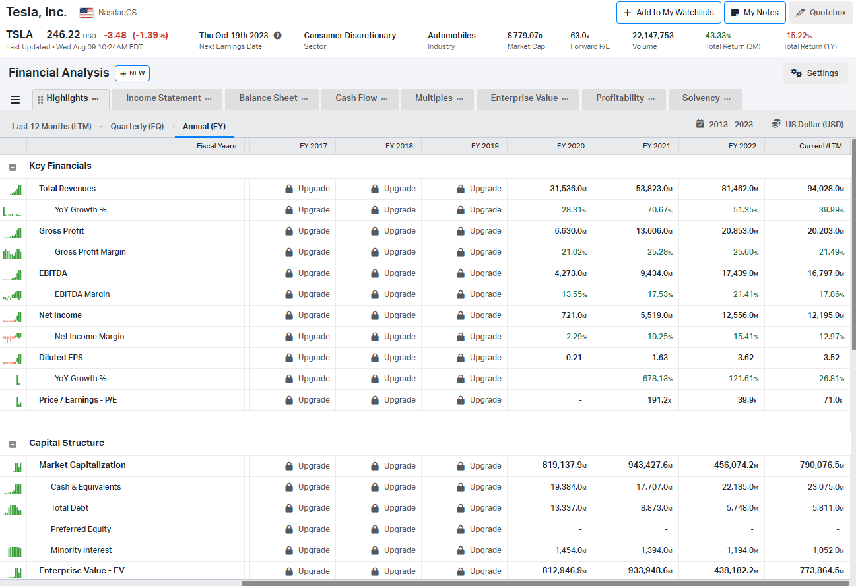This screenshot has height=586, width=856.
Task: Click Upgrade link for Diluted EPS FY 2018
Action: 400,358
